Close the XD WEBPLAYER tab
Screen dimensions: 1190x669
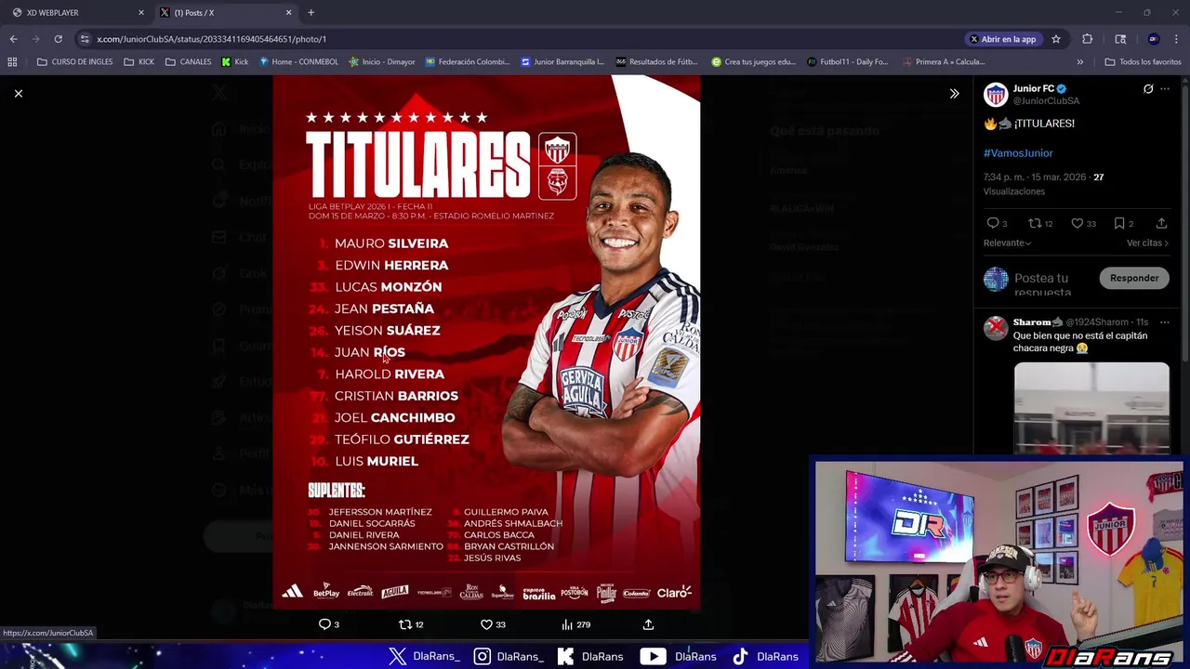pos(141,13)
